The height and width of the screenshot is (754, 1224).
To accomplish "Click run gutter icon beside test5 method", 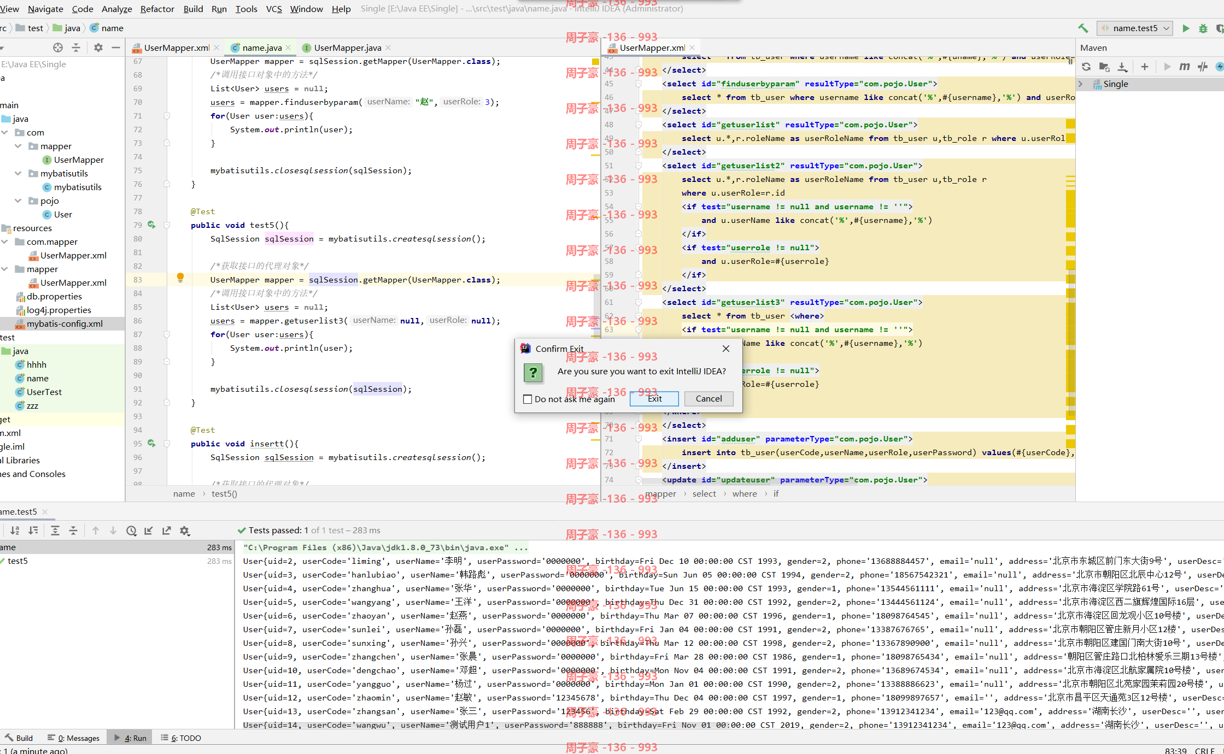I will 151,225.
